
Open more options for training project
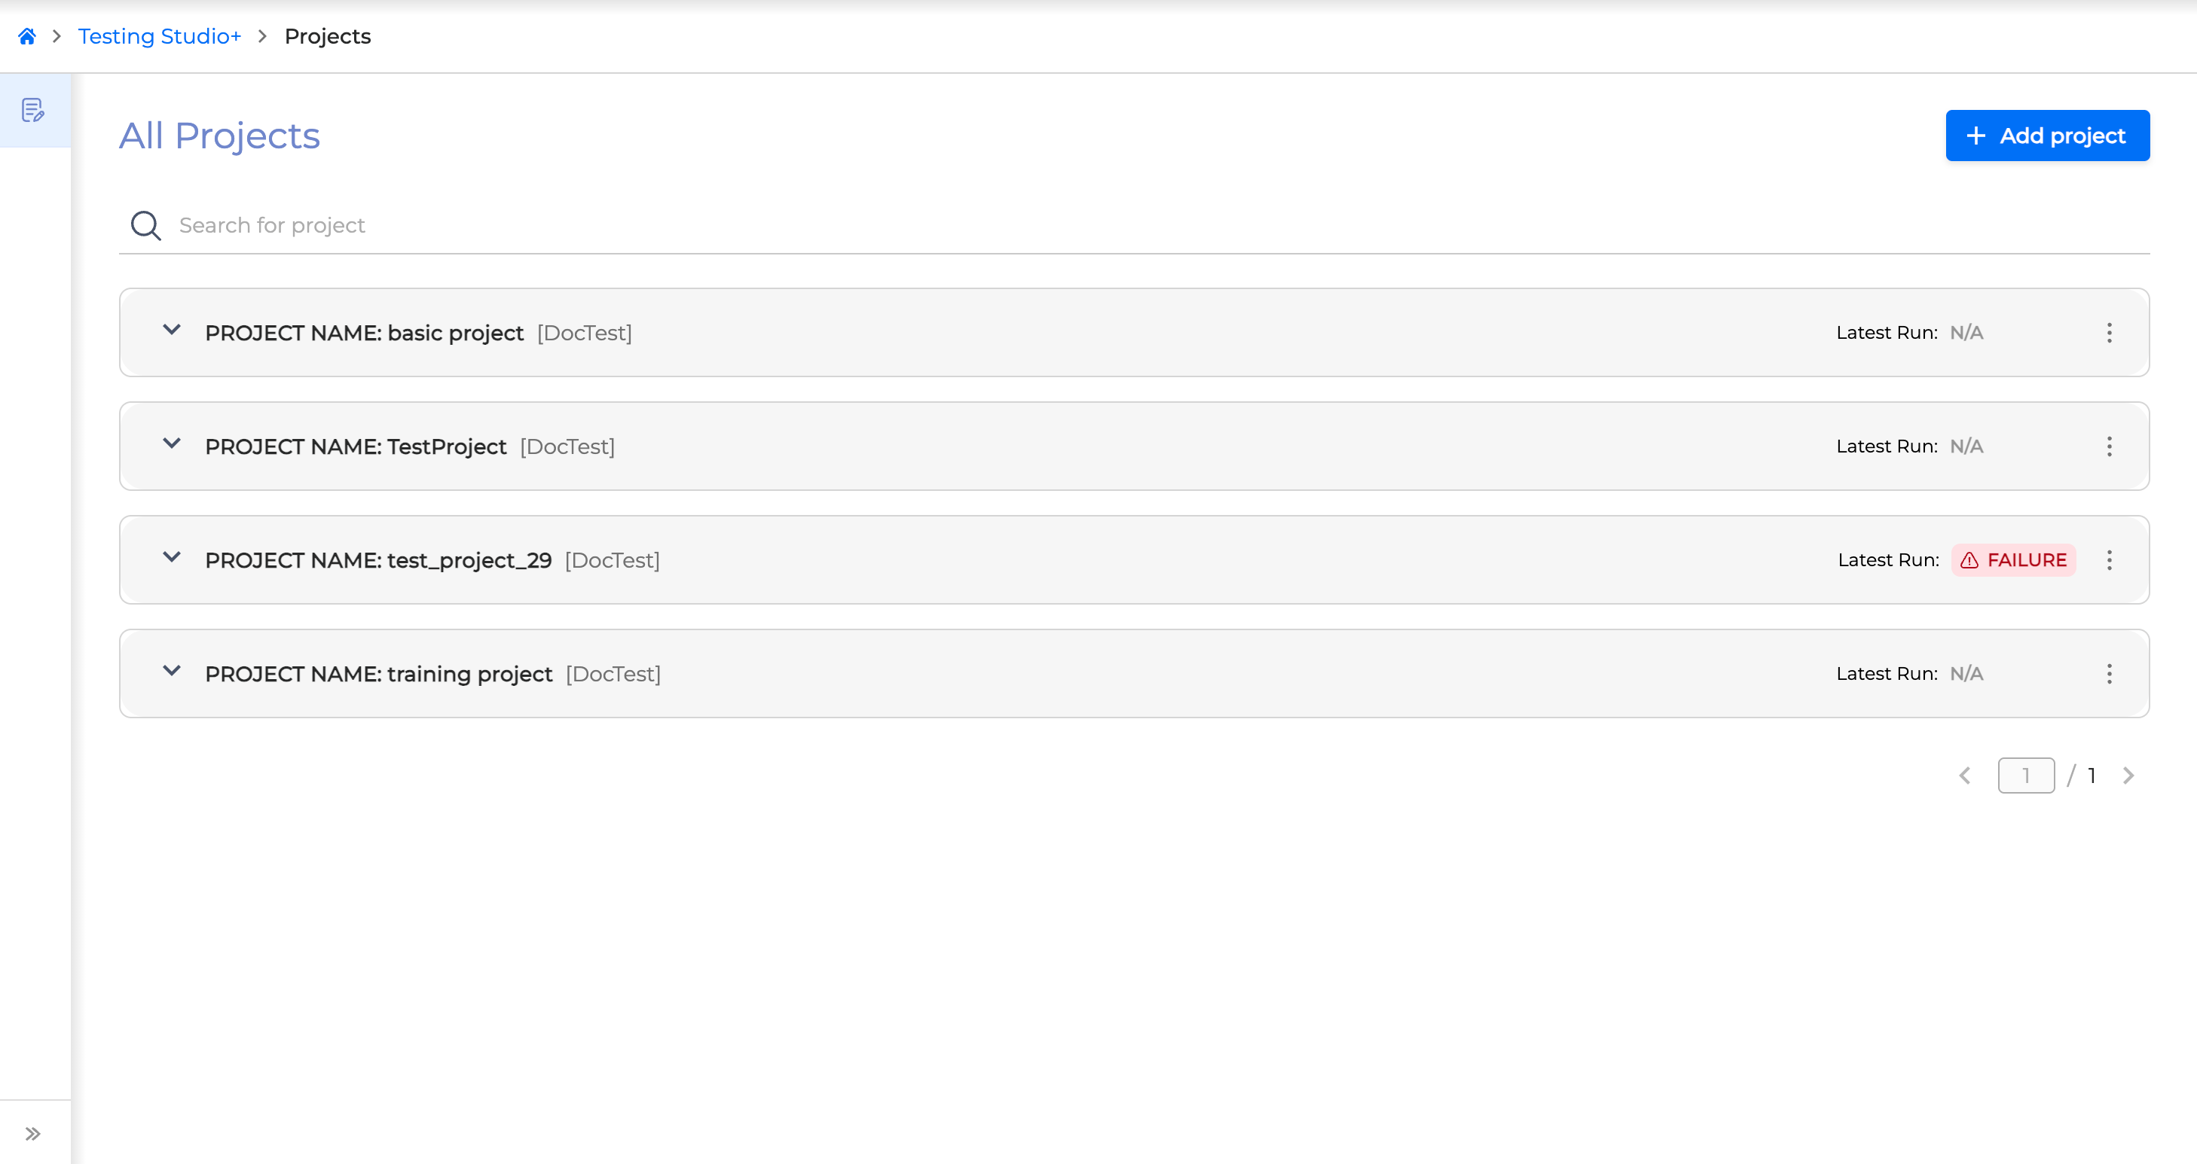point(2109,674)
